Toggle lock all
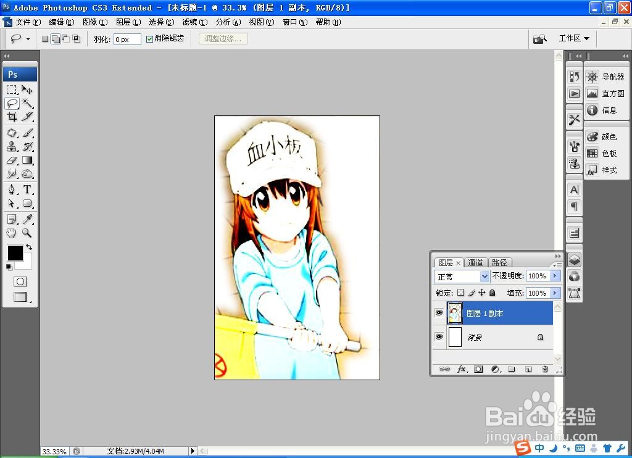Viewport: 632px width, 458px height. point(492,293)
